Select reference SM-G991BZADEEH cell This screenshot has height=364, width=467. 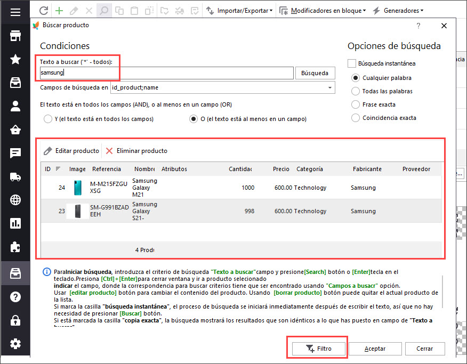[109, 211]
